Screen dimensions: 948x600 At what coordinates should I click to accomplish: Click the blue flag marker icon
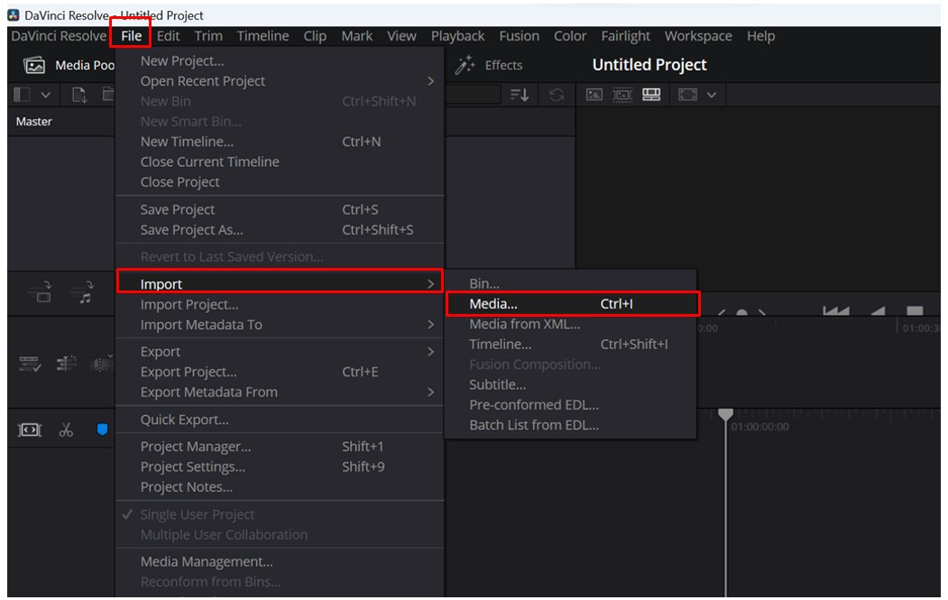102,430
